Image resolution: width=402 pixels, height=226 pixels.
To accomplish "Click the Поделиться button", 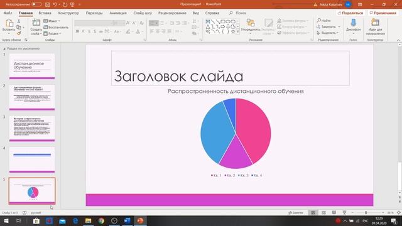I will (x=350, y=13).
